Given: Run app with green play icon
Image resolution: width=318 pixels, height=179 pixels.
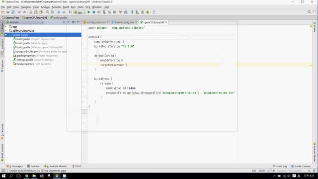Looking at the screenshot, I should click(88, 12).
